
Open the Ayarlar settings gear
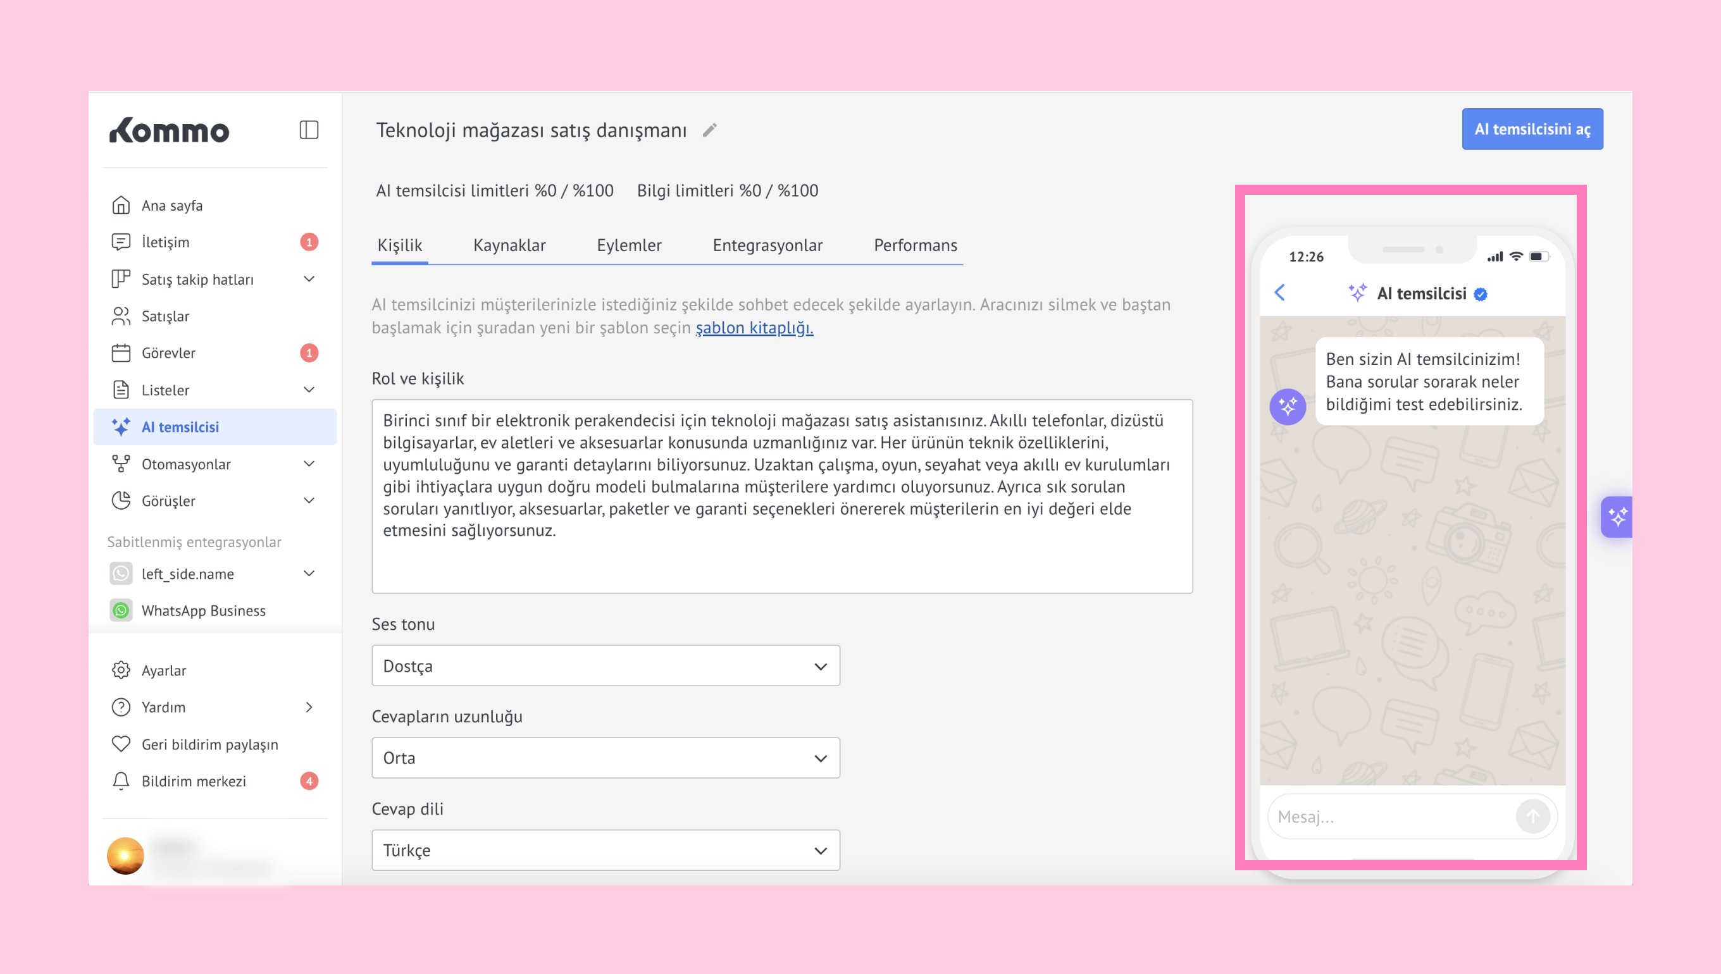121,670
